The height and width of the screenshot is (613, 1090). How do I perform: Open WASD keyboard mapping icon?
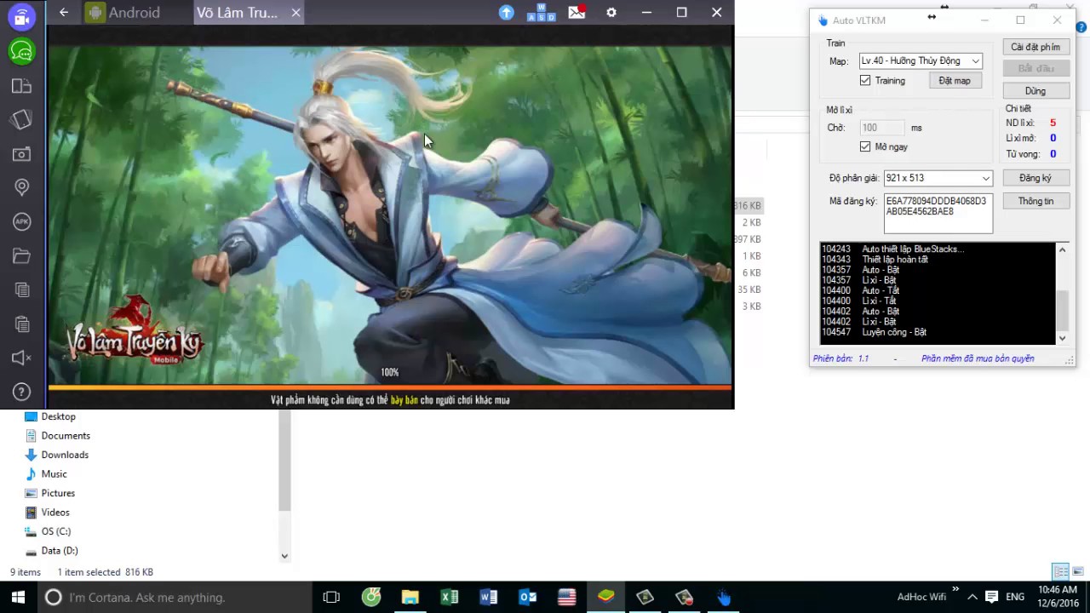tap(542, 12)
